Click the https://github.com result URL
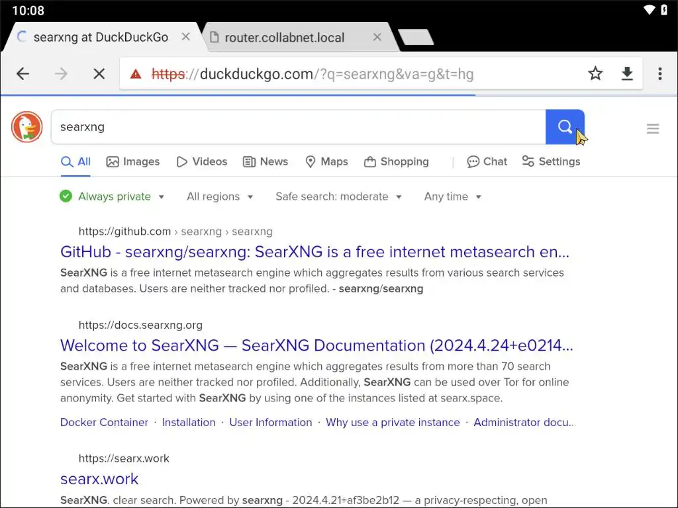This screenshot has width=678, height=508. [175, 232]
